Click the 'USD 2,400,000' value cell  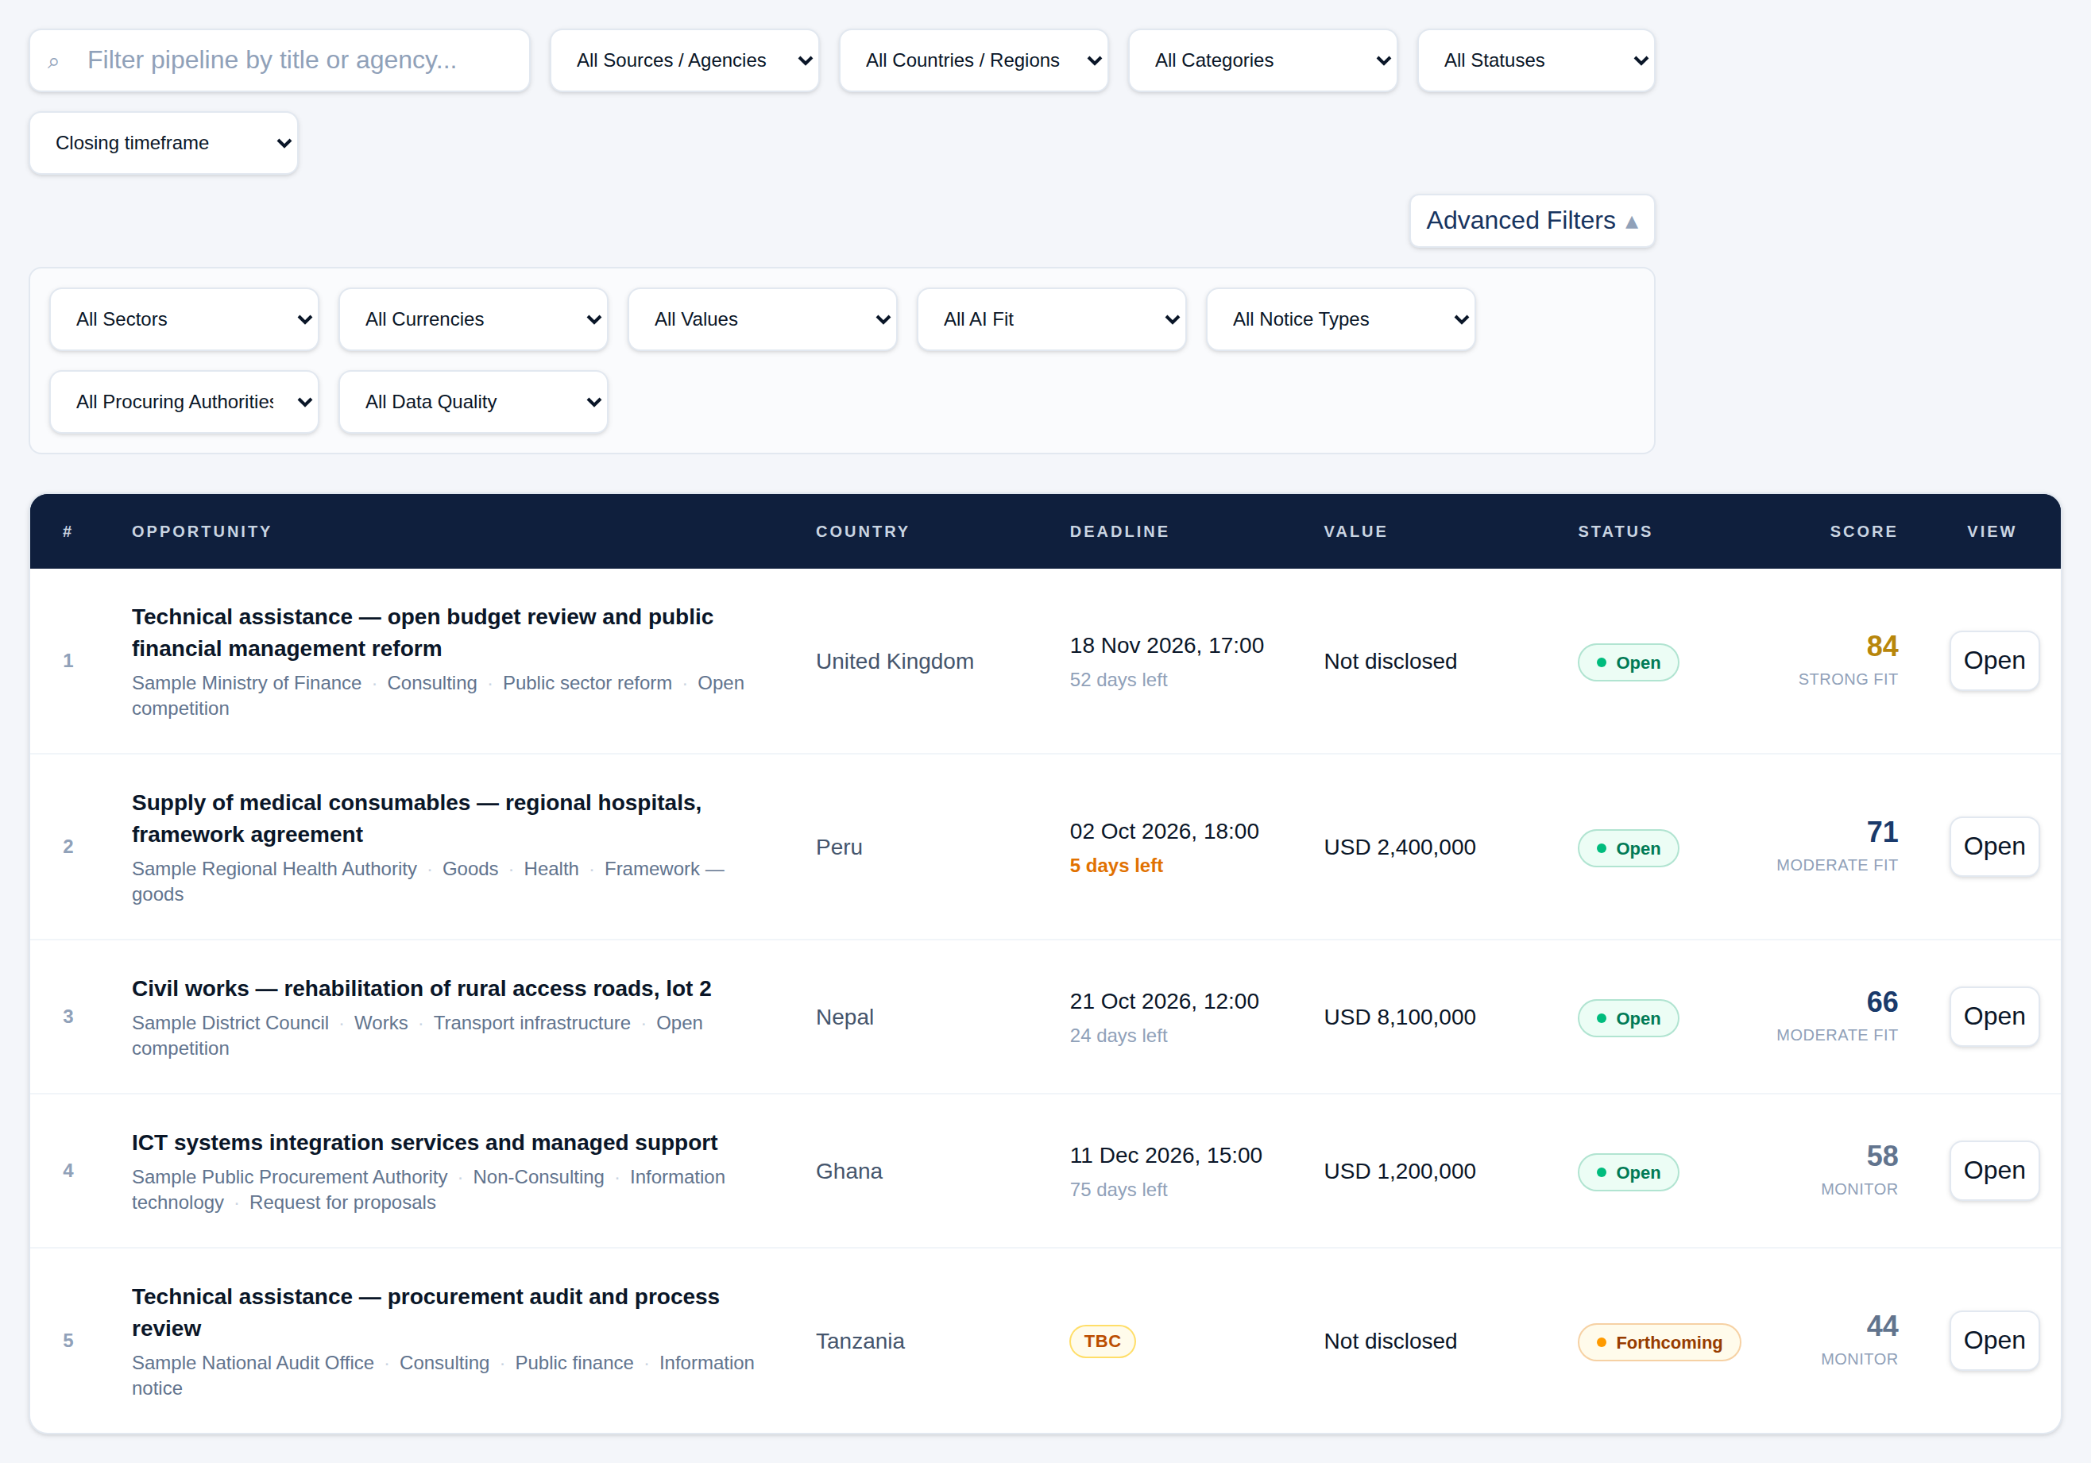1400,847
